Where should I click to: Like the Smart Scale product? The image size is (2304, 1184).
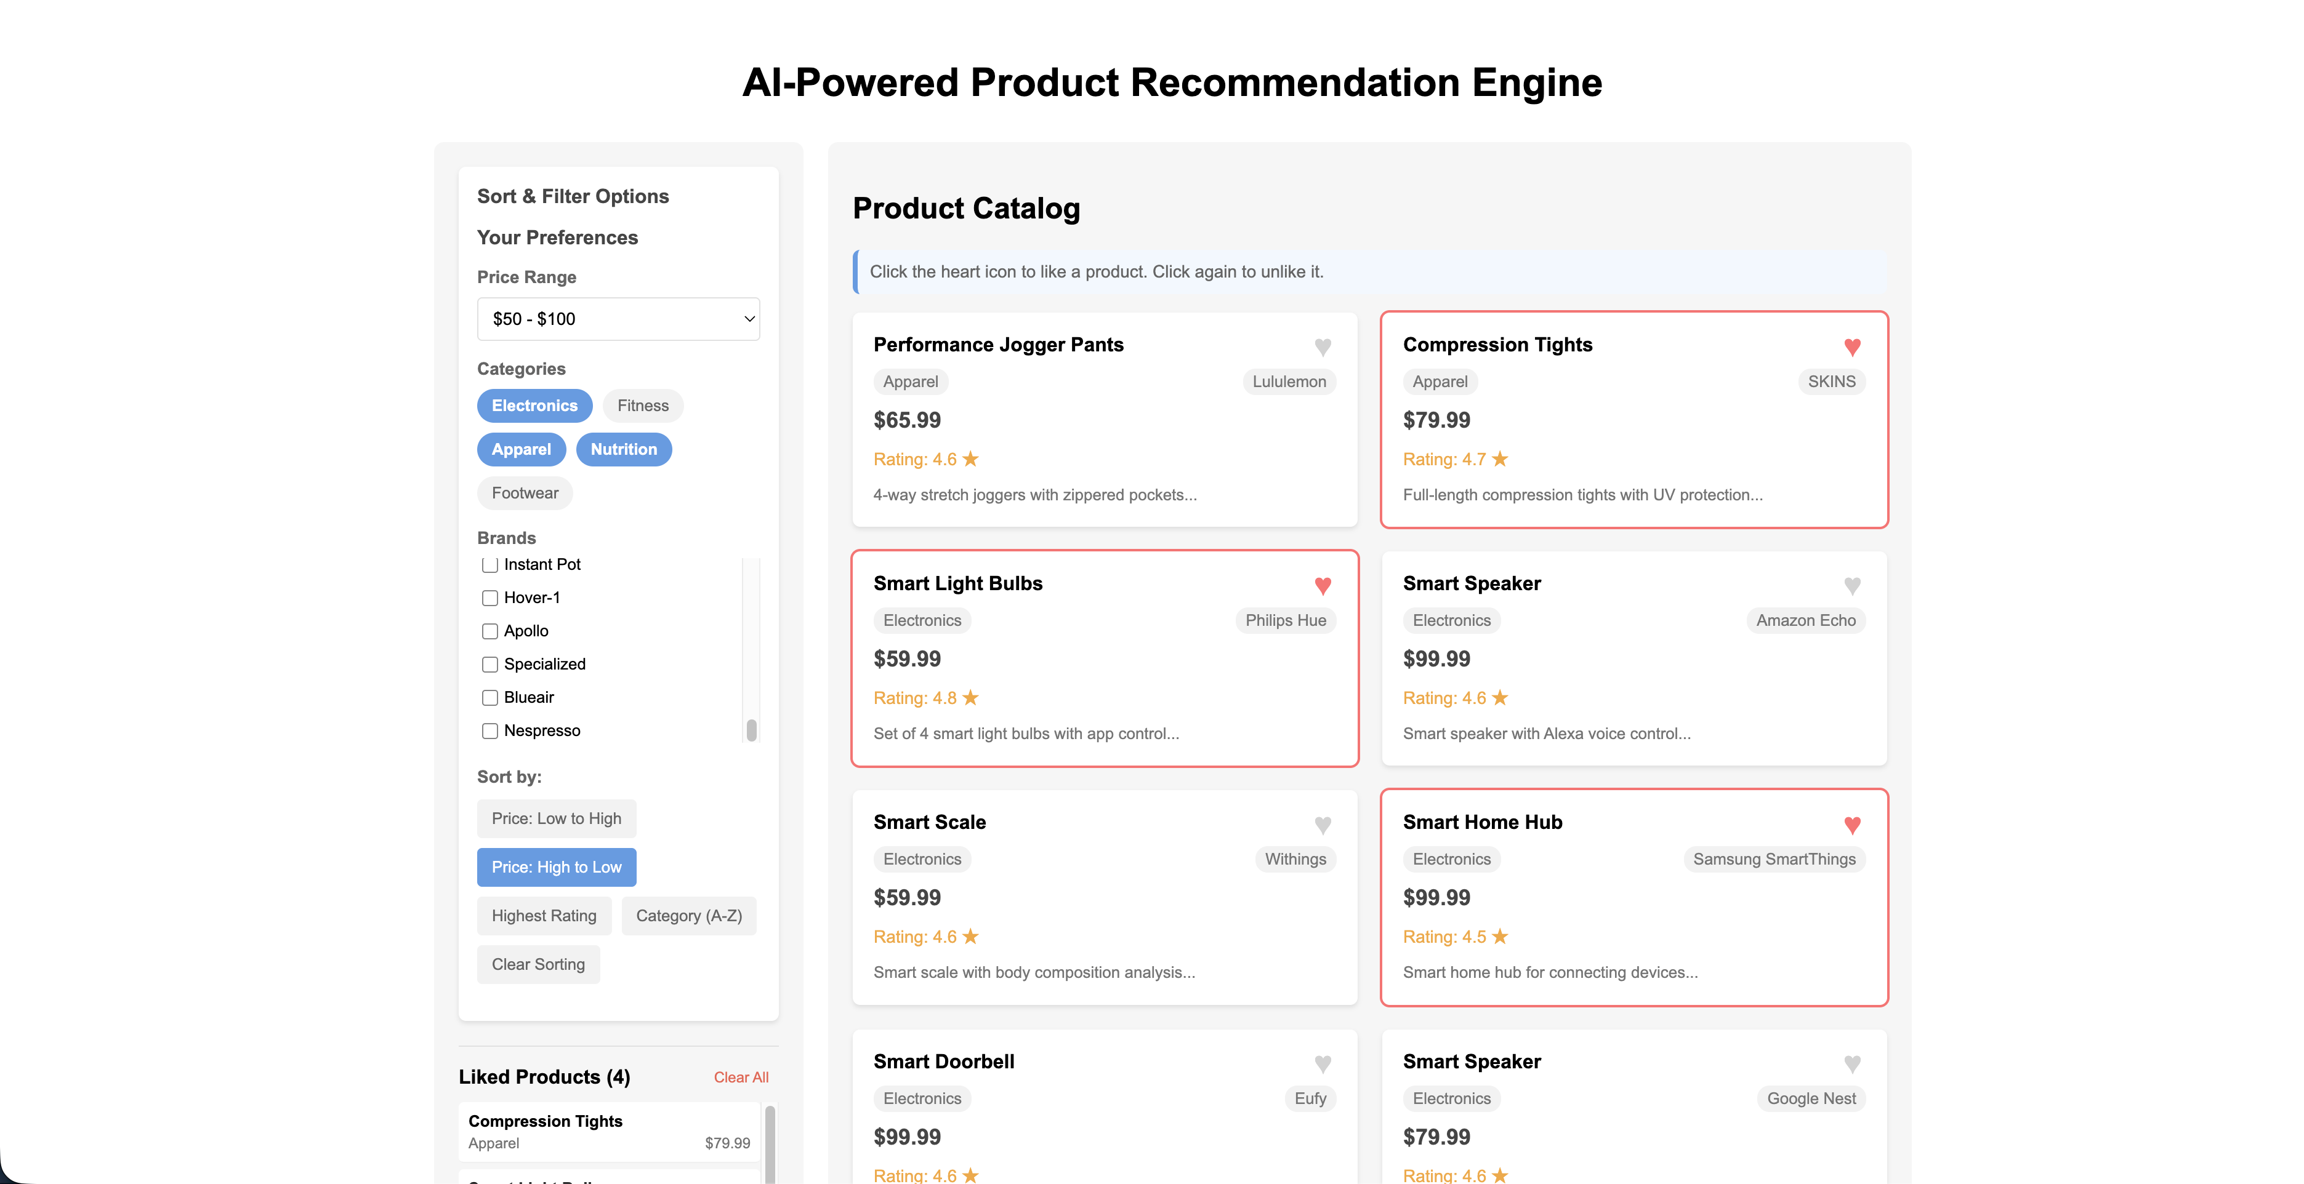1324,825
